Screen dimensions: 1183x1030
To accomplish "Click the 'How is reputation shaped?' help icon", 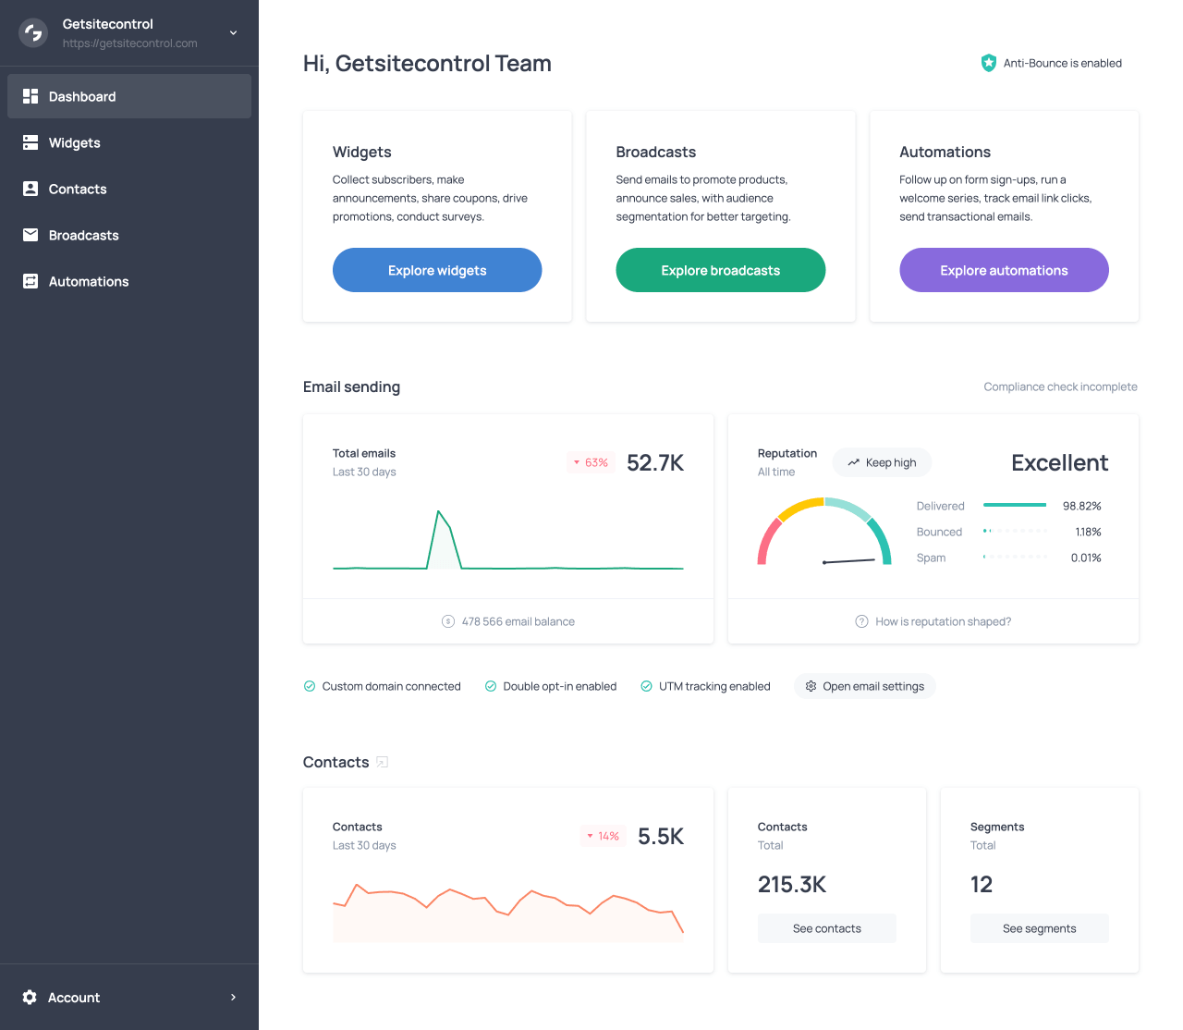I will click(860, 621).
